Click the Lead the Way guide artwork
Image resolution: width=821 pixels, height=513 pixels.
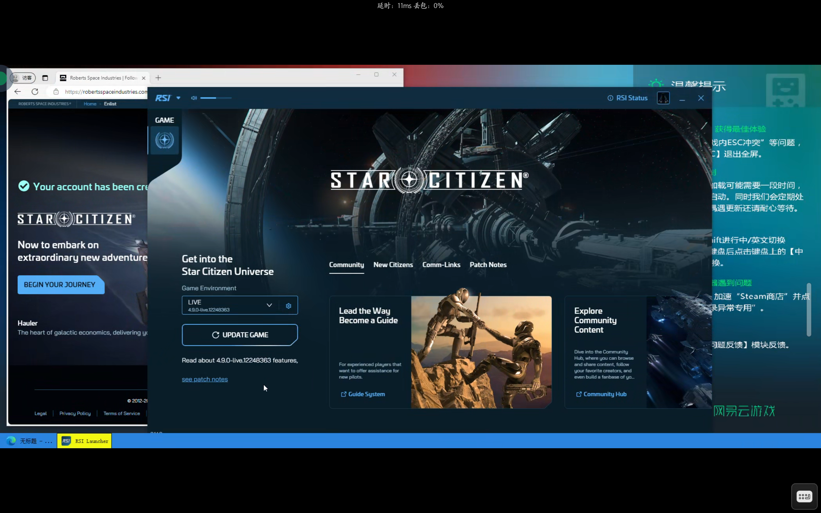point(481,352)
